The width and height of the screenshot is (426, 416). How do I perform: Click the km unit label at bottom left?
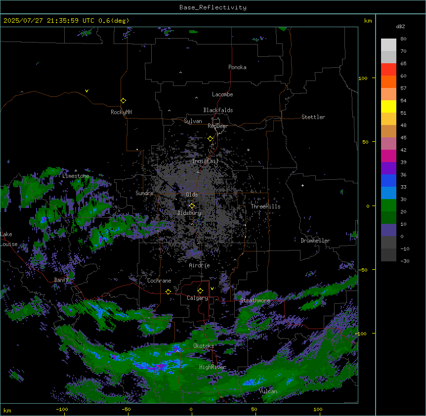point(7,410)
